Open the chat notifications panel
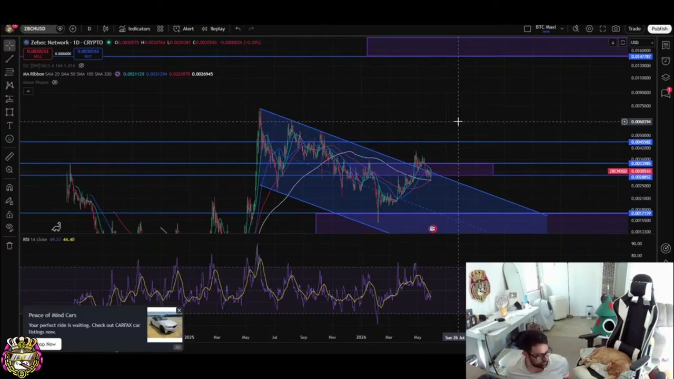 666,93
